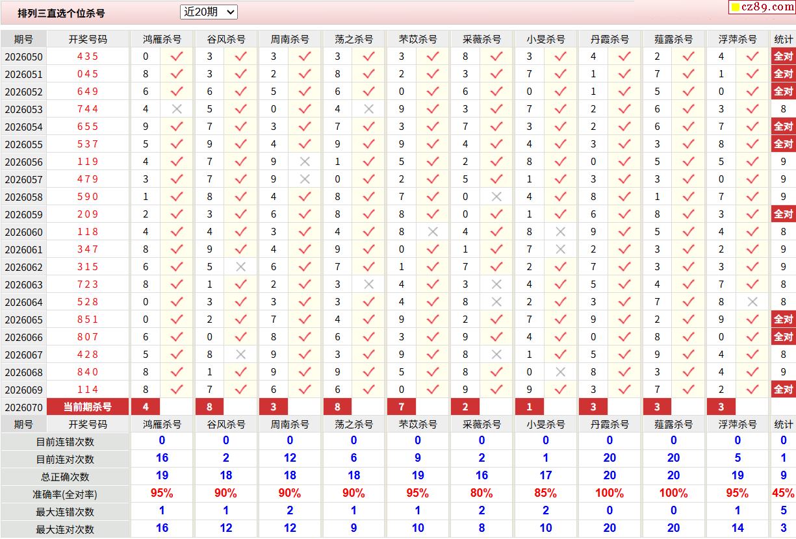Click the gray X for 鸿雁杀号 in row 2026053
The height and width of the screenshot is (539, 796).
tap(177, 109)
